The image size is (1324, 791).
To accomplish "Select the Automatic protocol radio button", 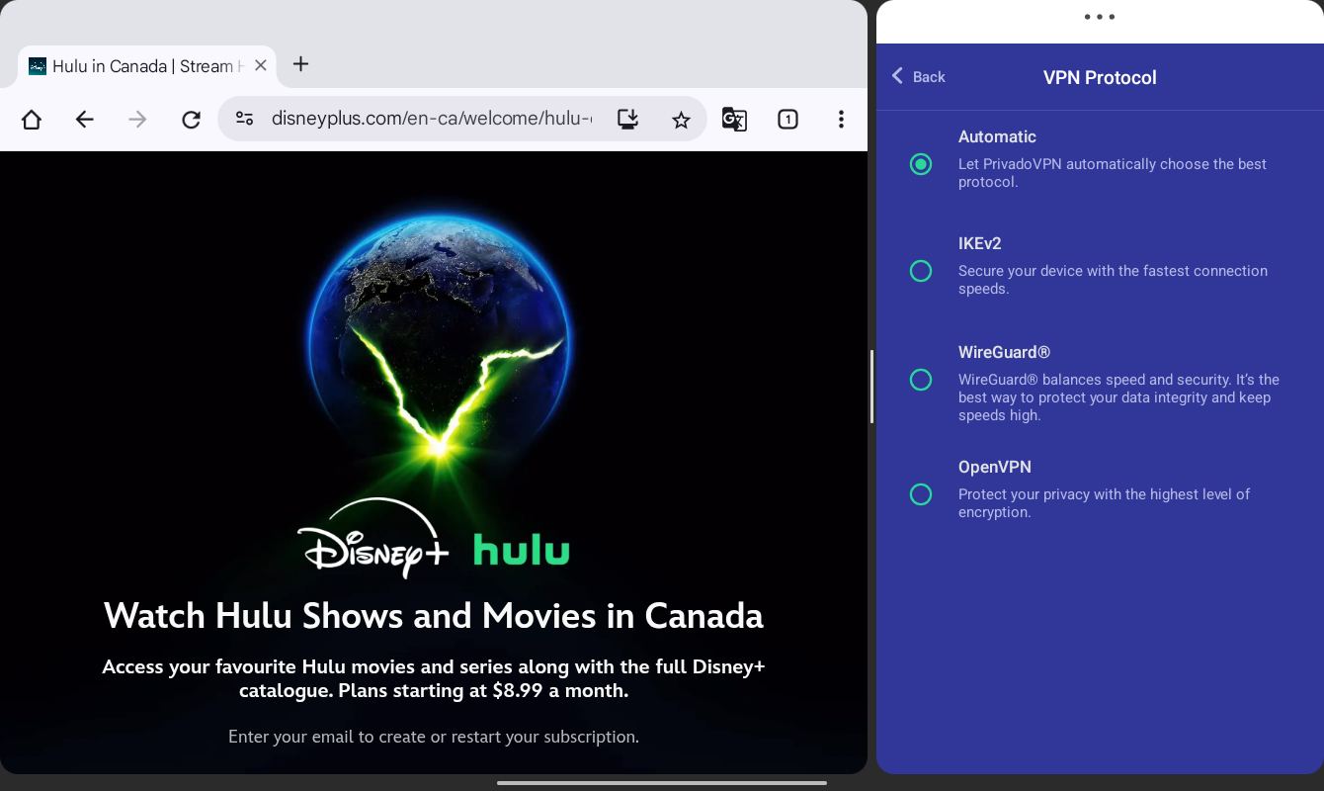I will (921, 164).
